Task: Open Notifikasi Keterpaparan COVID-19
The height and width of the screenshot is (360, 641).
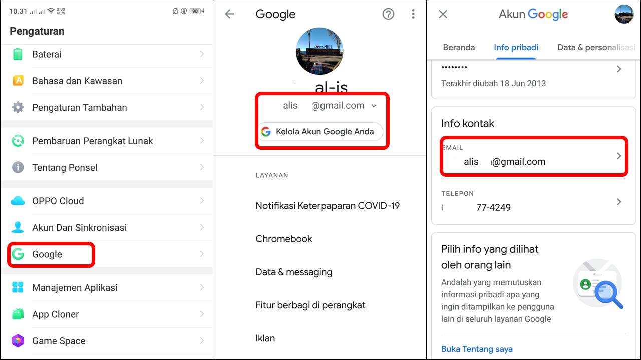Action: coord(328,206)
